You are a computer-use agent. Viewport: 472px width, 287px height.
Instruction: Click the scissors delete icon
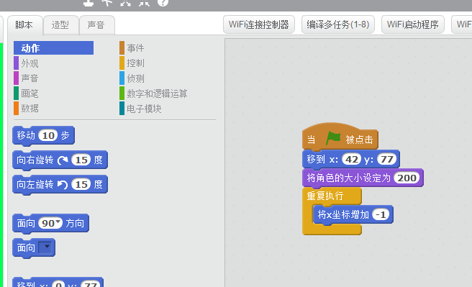[x=107, y=2]
